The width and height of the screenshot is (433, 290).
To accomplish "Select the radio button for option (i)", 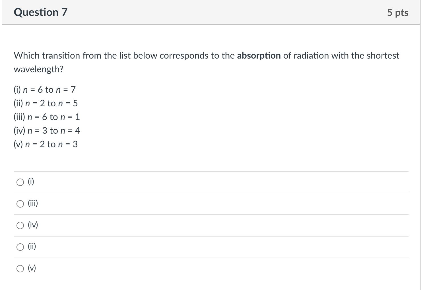I will click(20, 182).
